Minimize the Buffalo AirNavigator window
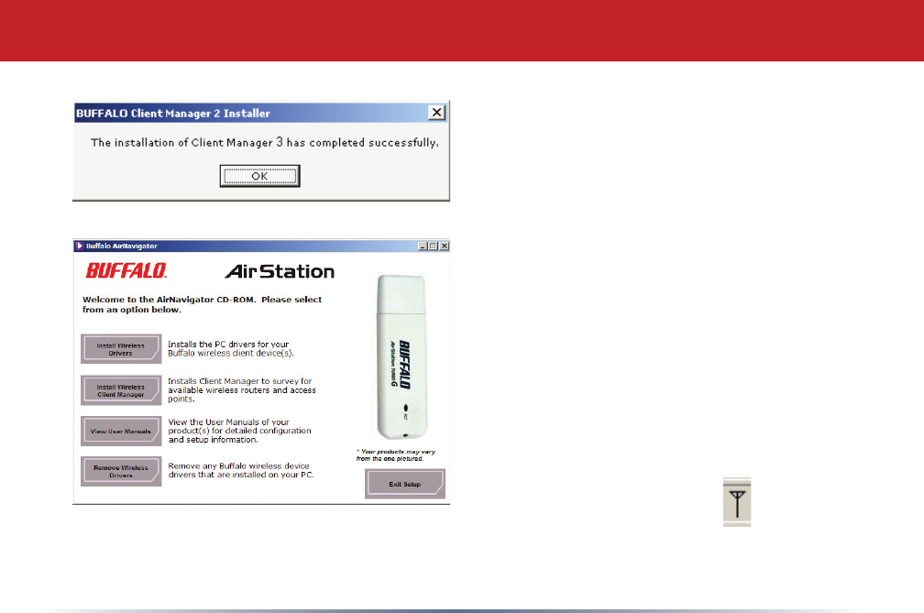 tap(423, 246)
